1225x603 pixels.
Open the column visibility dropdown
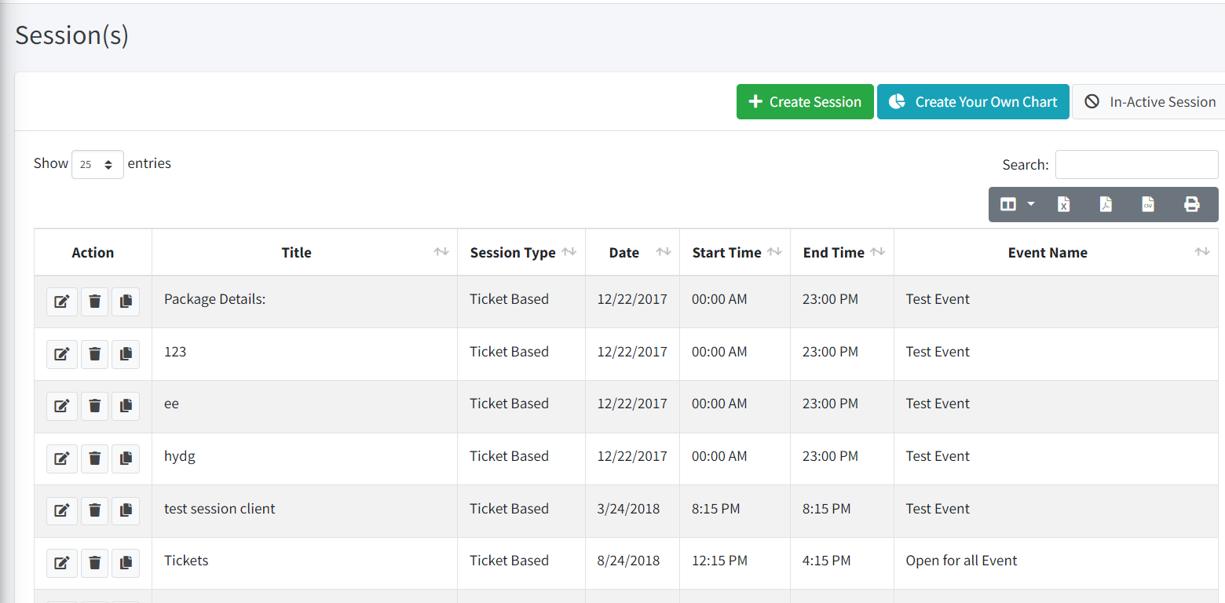pos(1017,204)
